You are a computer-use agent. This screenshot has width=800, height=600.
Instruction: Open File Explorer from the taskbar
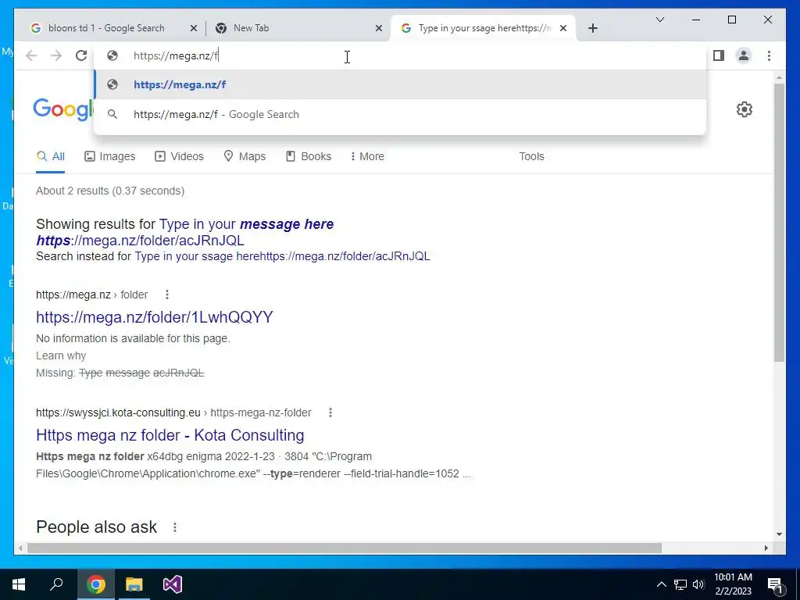[134, 584]
